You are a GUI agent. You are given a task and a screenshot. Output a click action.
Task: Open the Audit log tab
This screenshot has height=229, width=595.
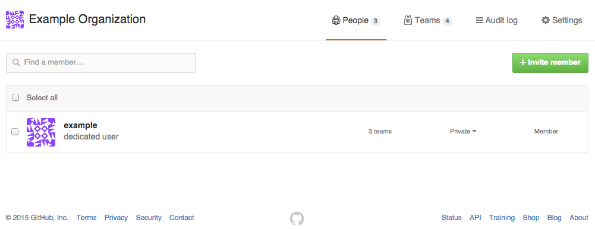496,20
